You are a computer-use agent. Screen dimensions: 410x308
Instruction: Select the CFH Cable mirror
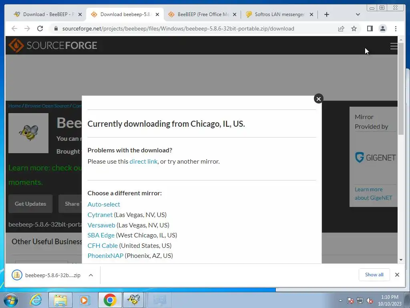pos(102,246)
